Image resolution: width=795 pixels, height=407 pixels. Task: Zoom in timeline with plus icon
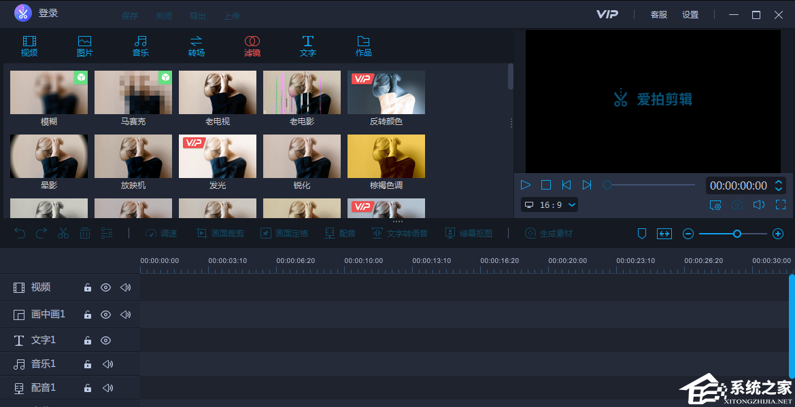pos(779,234)
